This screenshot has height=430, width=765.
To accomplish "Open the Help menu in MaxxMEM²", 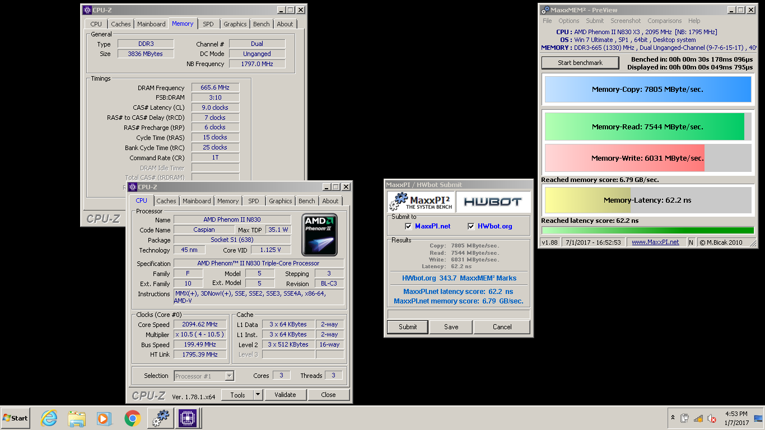I will 694,21.
